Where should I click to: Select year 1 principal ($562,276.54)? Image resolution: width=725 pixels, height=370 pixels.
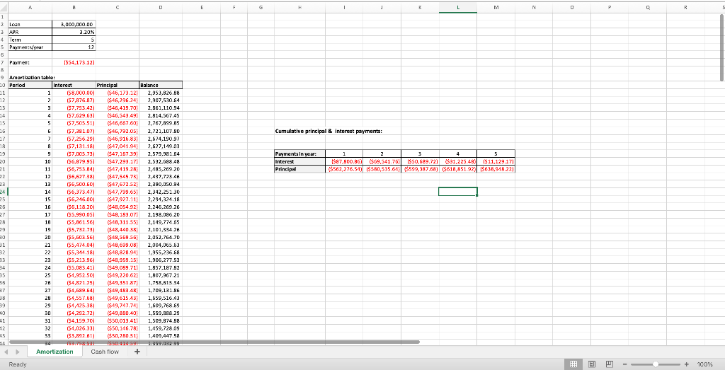click(x=344, y=169)
